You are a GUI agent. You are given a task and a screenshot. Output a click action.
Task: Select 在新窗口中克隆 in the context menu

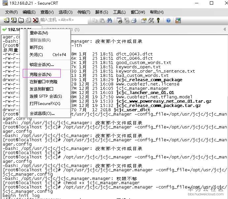[45, 82]
